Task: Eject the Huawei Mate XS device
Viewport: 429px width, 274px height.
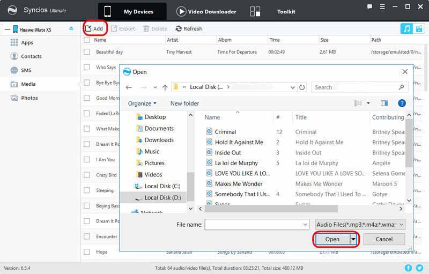Action: pyautogui.click(x=71, y=28)
